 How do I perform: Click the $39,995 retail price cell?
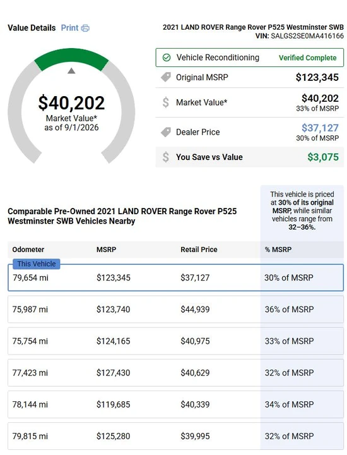tap(195, 436)
